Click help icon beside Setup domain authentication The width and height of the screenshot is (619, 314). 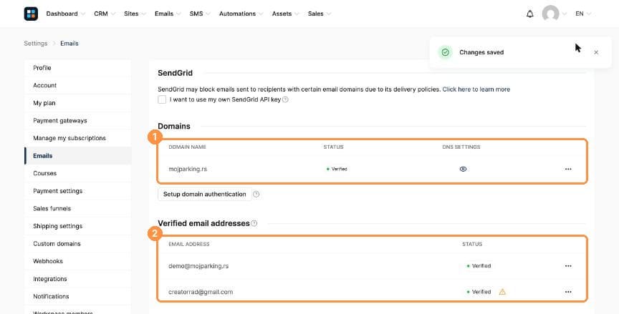[x=256, y=195]
